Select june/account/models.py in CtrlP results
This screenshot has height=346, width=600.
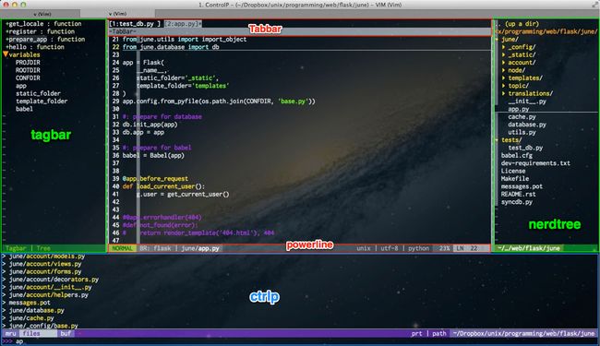tap(47, 257)
